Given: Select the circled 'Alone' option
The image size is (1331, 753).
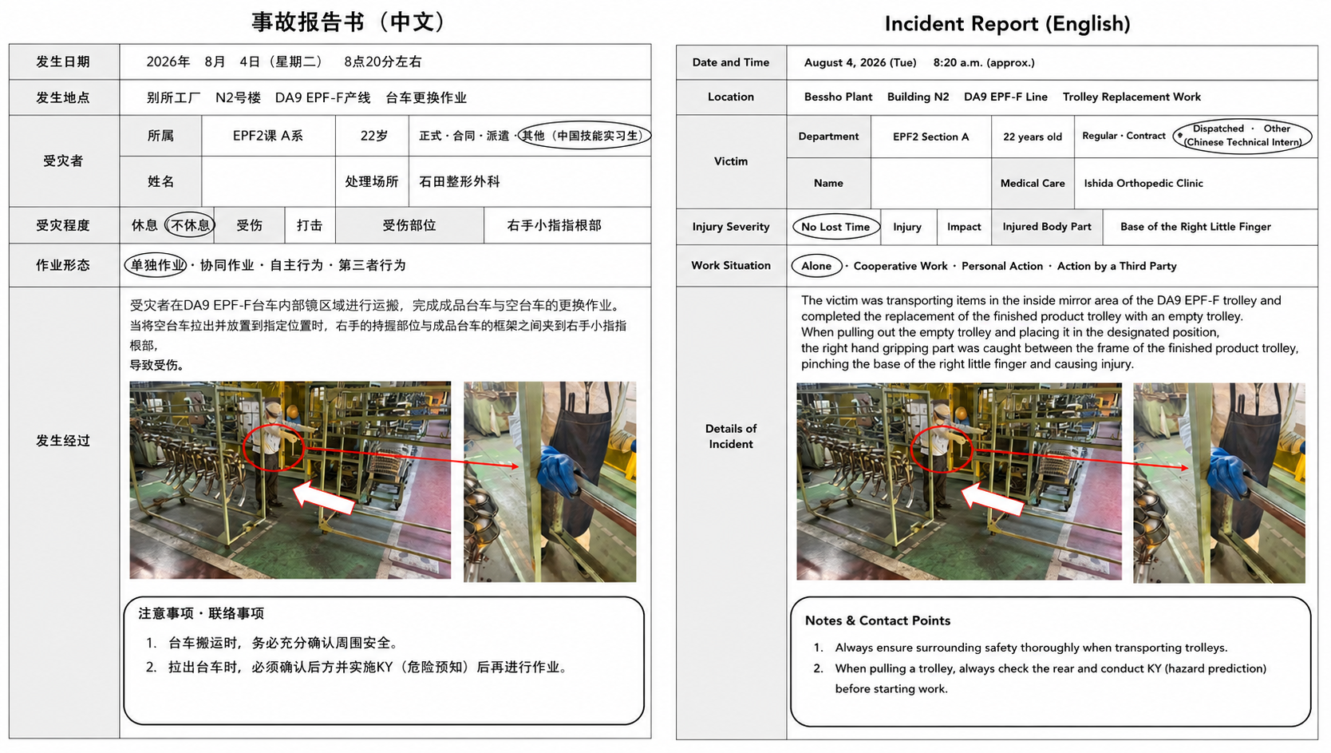Looking at the screenshot, I should (816, 266).
